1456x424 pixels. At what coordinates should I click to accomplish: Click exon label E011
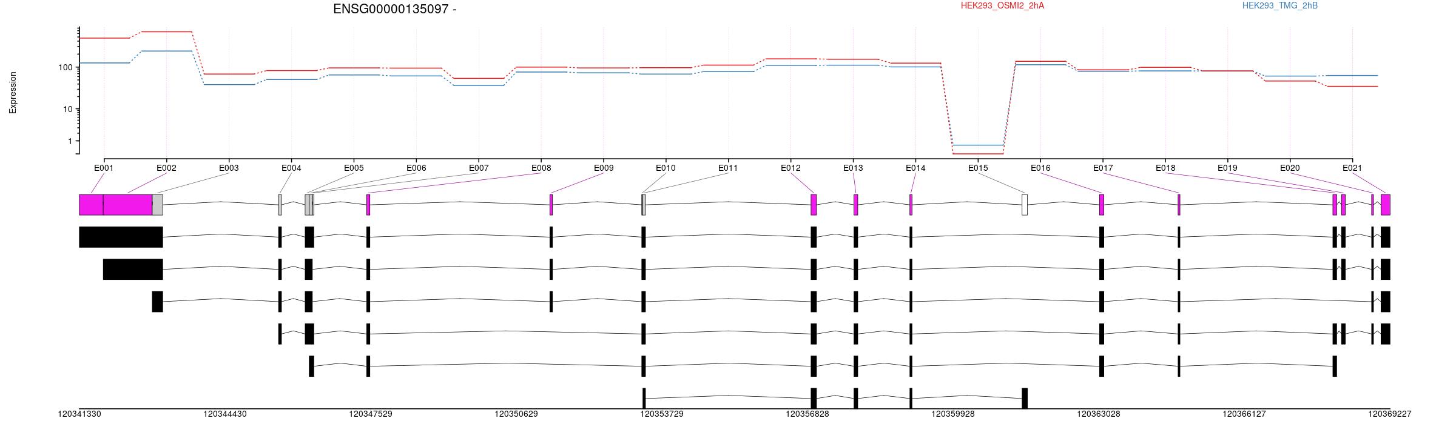click(x=728, y=168)
